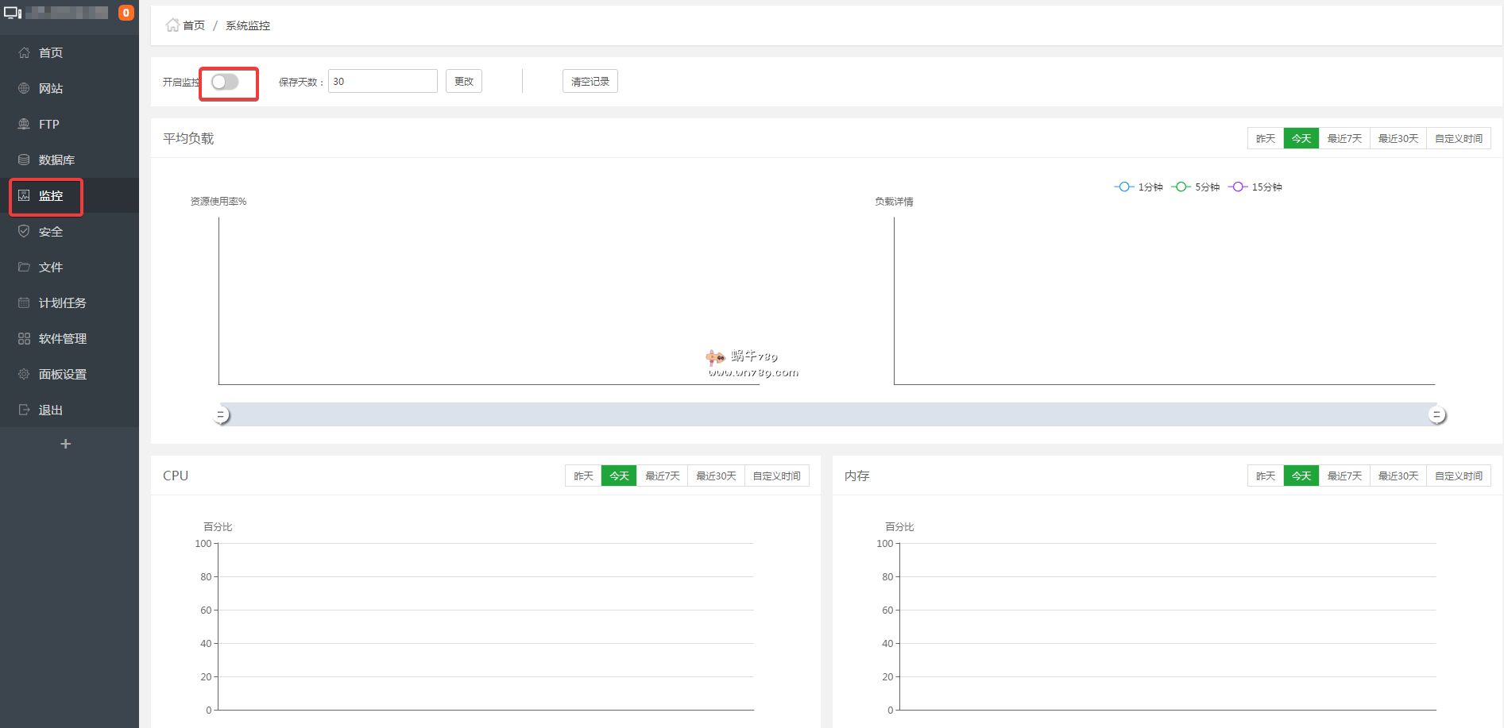Viewport: 1504px width, 728px height.
Task: Toggle the 1分钟 legend series
Action: (x=1139, y=187)
